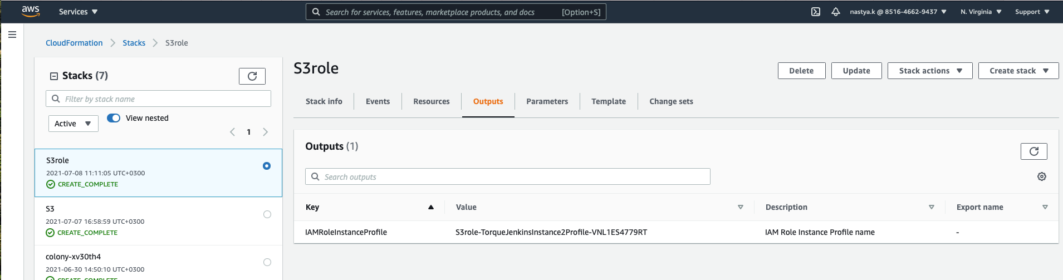Select the colony-xv30th4 stack entry
This screenshot has height=280, width=1063.
(x=158, y=263)
